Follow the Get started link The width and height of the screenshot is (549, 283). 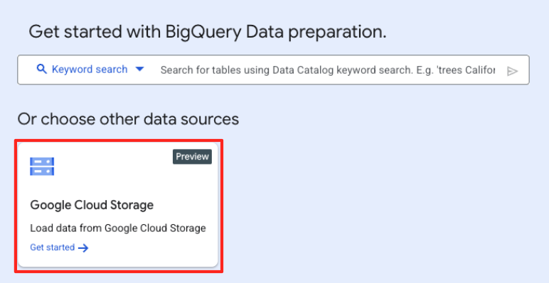point(52,248)
